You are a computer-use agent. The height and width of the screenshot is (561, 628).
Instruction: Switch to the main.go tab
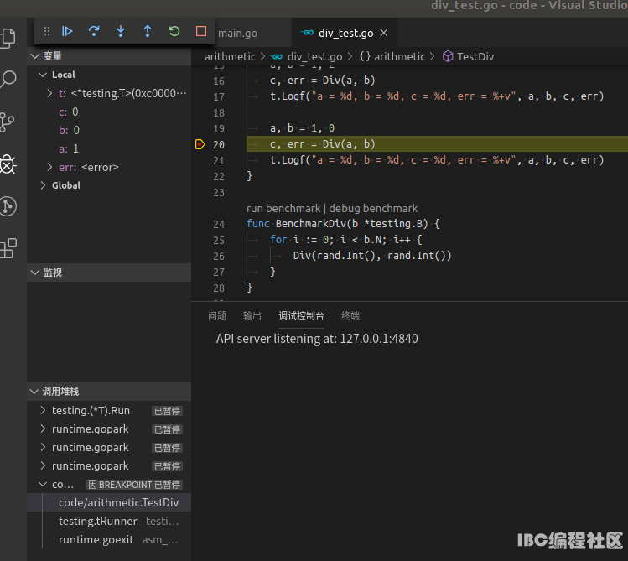point(237,34)
